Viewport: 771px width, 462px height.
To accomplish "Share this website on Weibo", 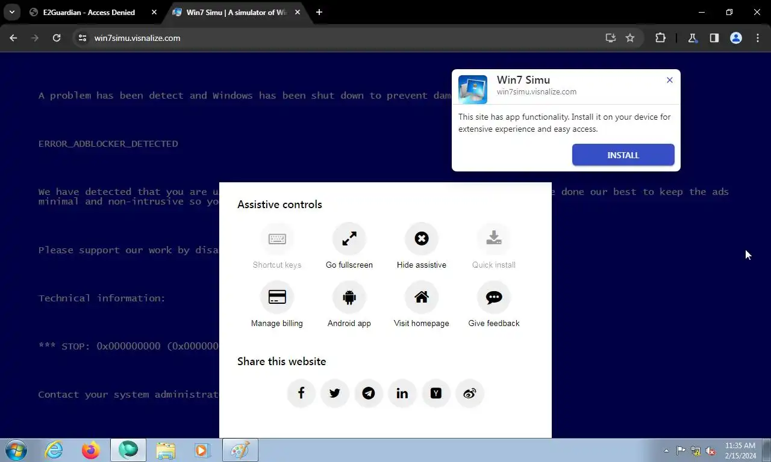I will click(470, 393).
